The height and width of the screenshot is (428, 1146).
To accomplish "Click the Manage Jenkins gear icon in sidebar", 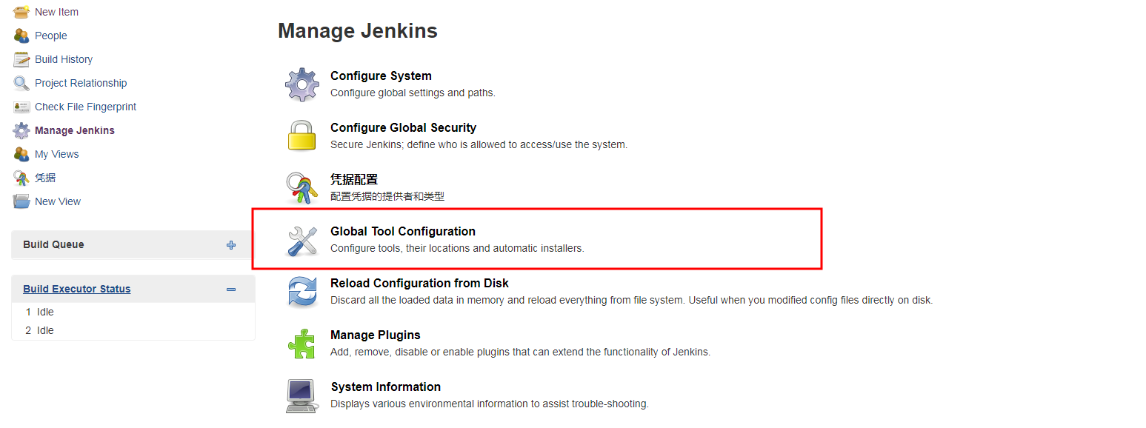I will pyautogui.click(x=21, y=130).
